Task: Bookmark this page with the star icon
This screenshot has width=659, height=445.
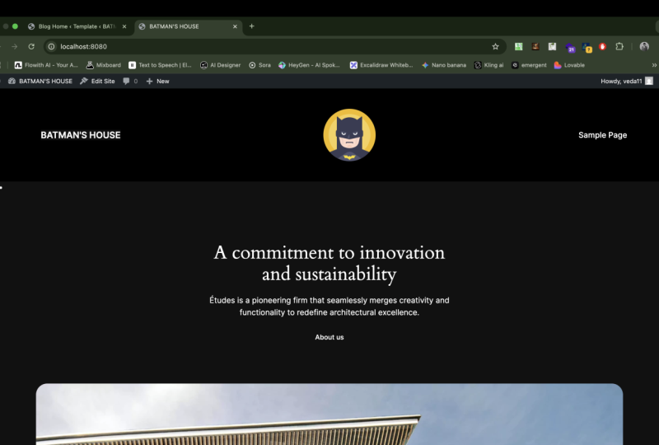Action: (496, 47)
